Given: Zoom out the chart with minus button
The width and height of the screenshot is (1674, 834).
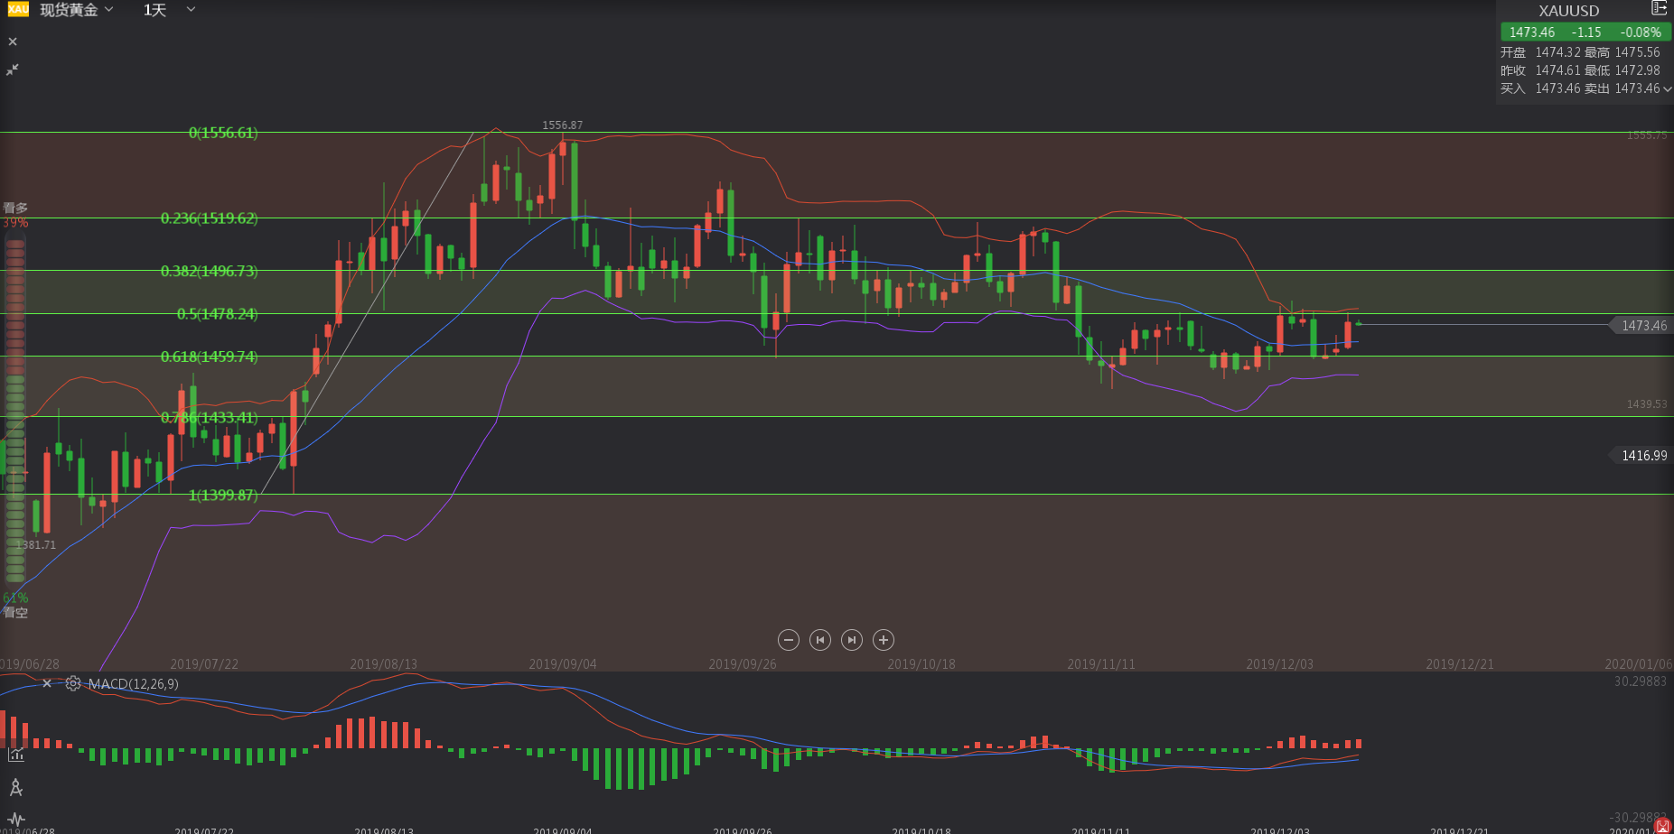Looking at the screenshot, I should [x=788, y=640].
